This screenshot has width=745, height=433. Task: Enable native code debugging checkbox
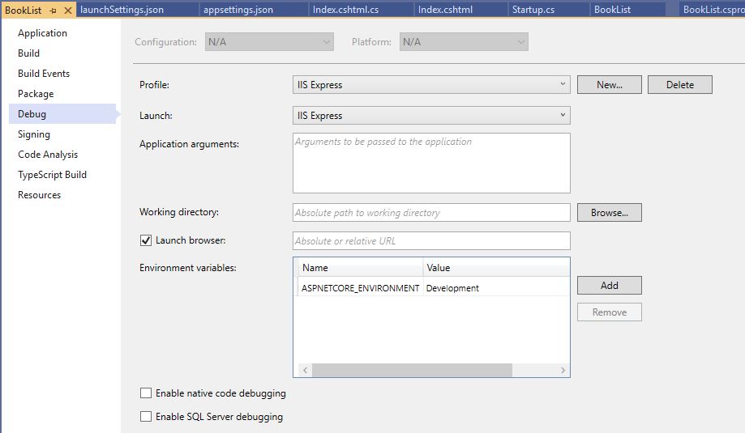(146, 393)
